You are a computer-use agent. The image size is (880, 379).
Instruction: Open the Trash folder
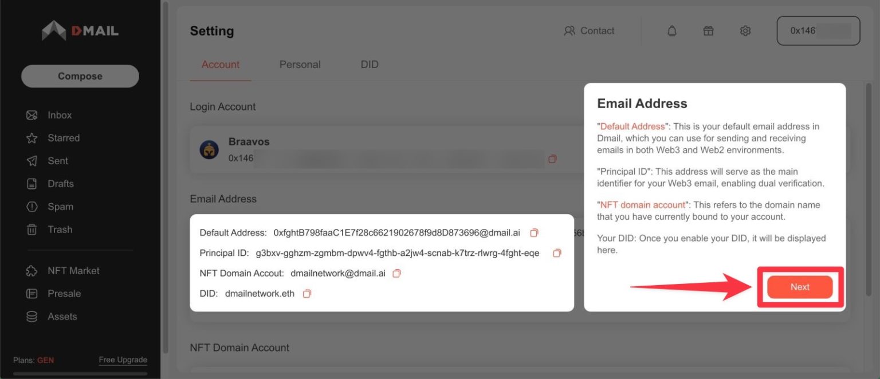(58, 229)
